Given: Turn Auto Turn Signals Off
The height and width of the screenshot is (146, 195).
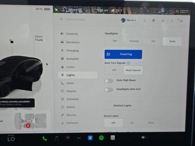Looking at the screenshot, I should [x=114, y=70].
